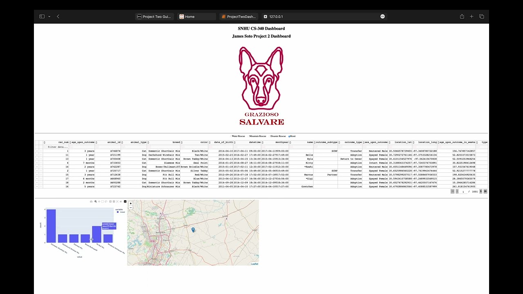Screen dimensions: 523x294
Task: Sort by animal_type column arrows
Action: pyautogui.click(x=122, y=143)
